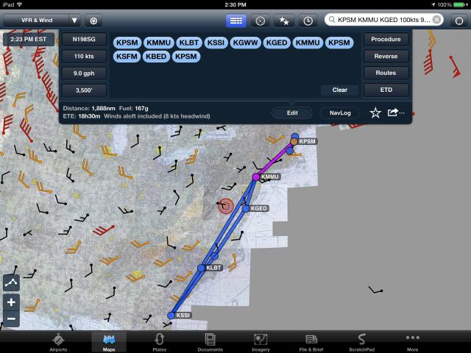Clear the route search field text
Image resolution: width=471 pixels, height=353 pixels.
(x=437, y=20)
